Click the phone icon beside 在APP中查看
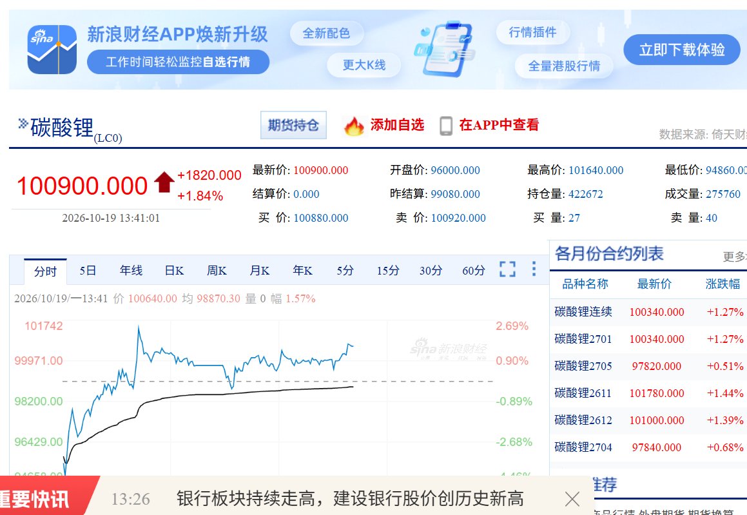 pyautogui.click(x=446, y=126)
